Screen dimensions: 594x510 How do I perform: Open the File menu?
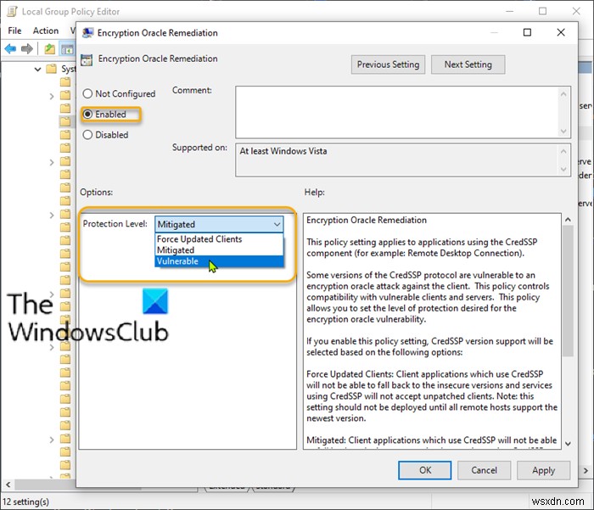coord(14,31)
